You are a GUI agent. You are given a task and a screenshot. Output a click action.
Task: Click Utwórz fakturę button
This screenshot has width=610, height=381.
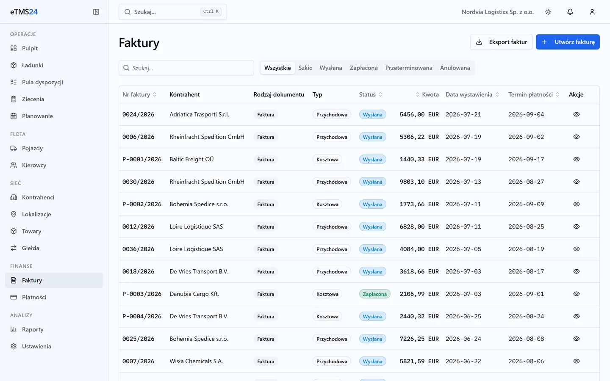(x=568, y=42)
